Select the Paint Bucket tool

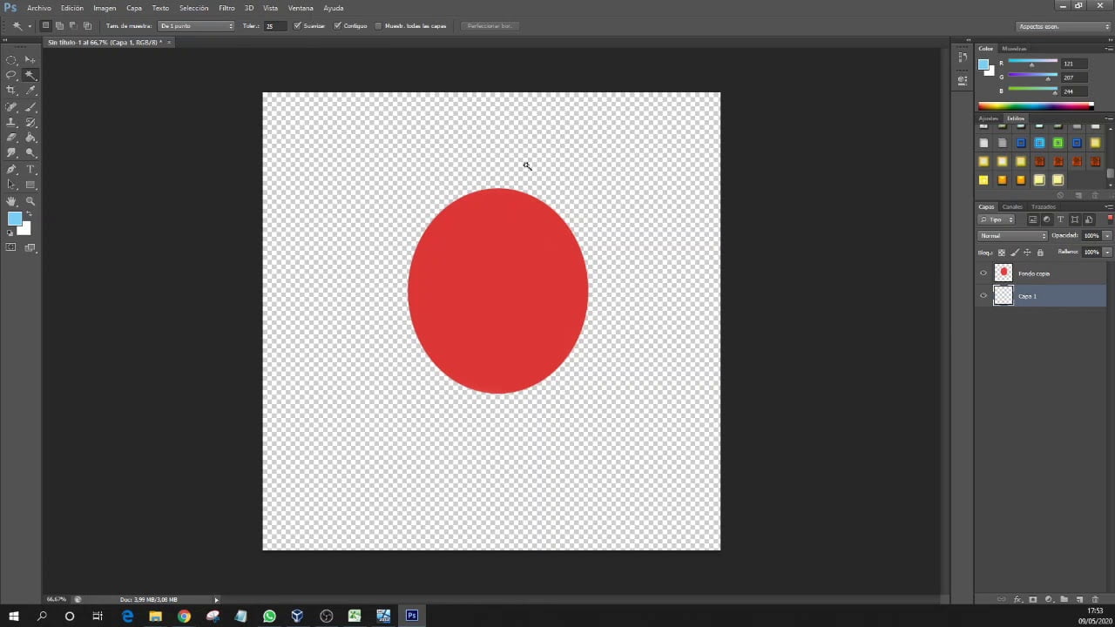pyautogui.click(x=30, y=138)
